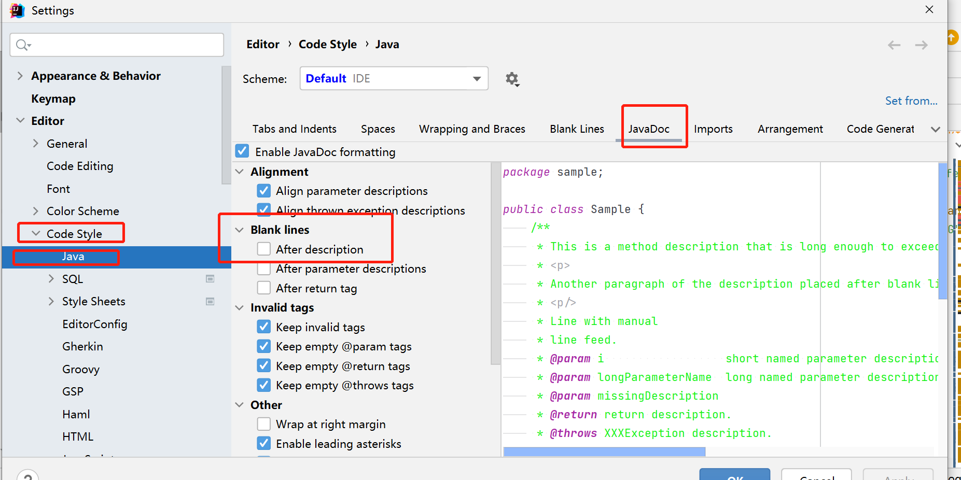Image resolution: width=961 pixels, height=480 pixels.
Task: Open the Wrapping and Braces tab
Action: point(472,129)
